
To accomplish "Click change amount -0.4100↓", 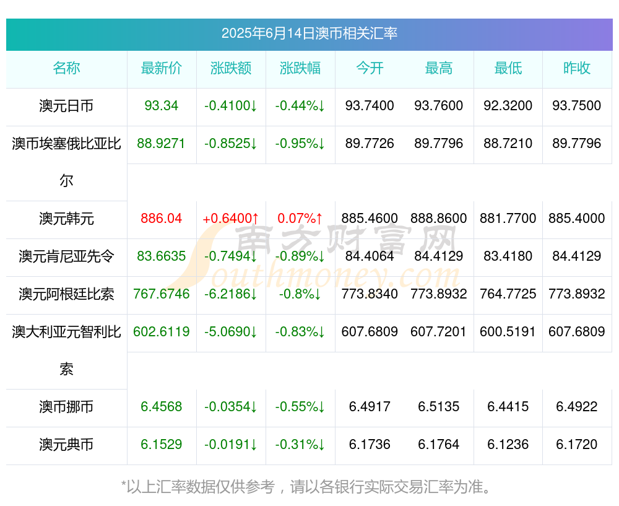I will [x=231, y=105].
